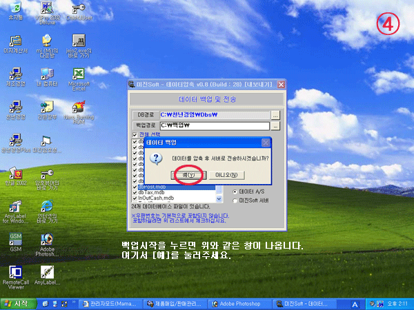
Task: Toggle the 전체 선택 checkbox
Action: (x=135, y=135)
